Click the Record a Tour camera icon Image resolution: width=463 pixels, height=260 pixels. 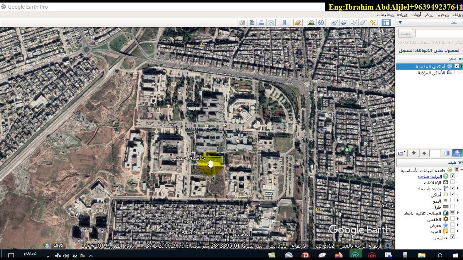coord(334,22)
